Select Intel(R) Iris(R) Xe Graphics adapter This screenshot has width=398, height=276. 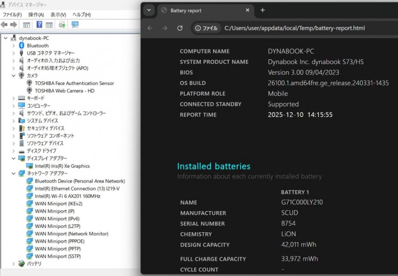point(62,166)
